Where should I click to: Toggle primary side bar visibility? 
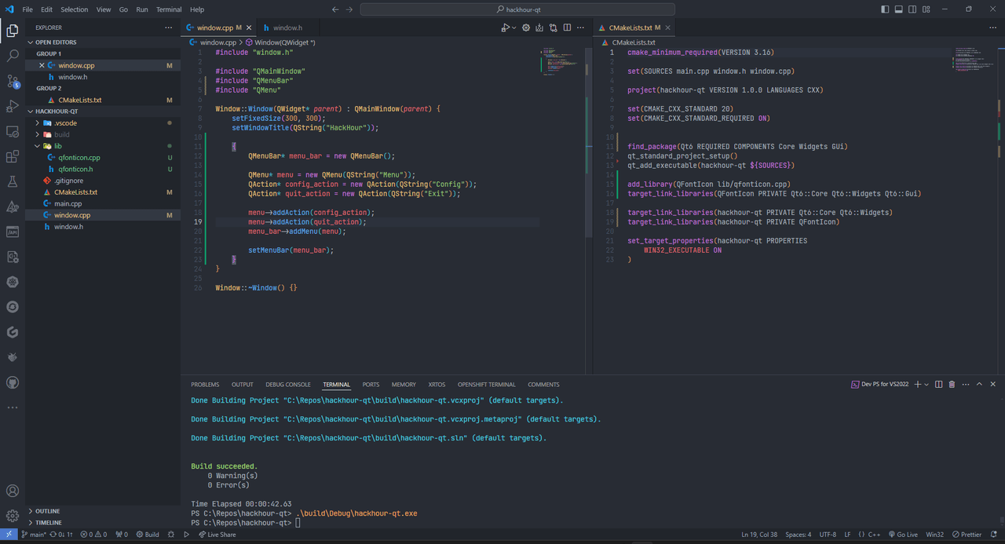[886, 9]
